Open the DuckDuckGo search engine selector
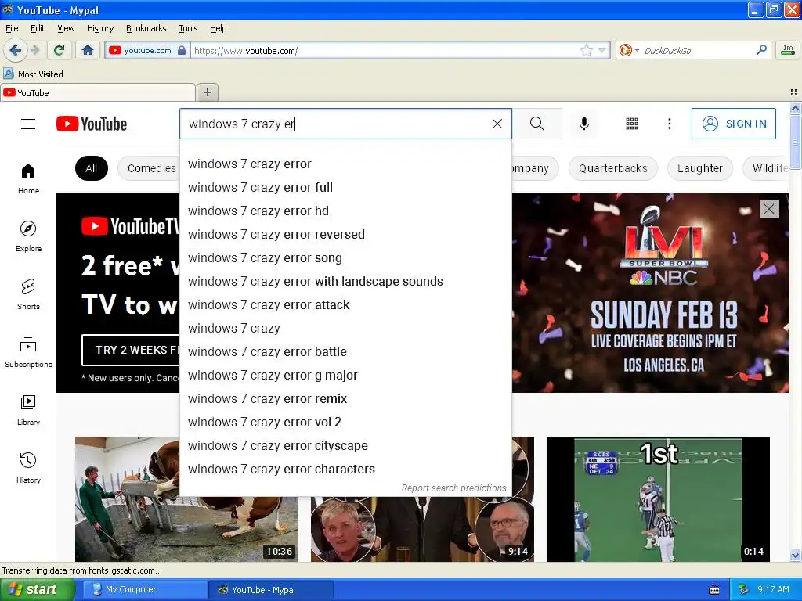Screen dimensions: 802x601 point(629,50)
